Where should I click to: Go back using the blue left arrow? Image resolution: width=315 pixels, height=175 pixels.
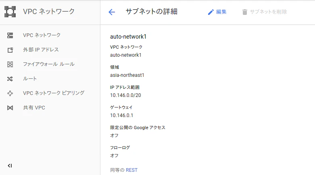pos(112,12)
